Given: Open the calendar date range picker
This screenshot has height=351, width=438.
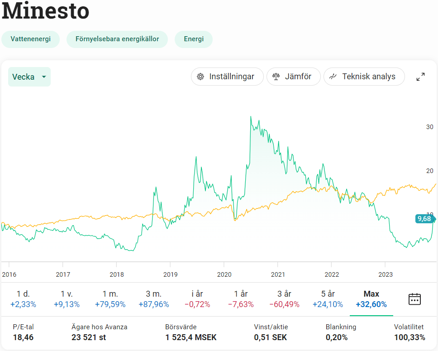Looking at the screenshot, I should pos(414,299).
